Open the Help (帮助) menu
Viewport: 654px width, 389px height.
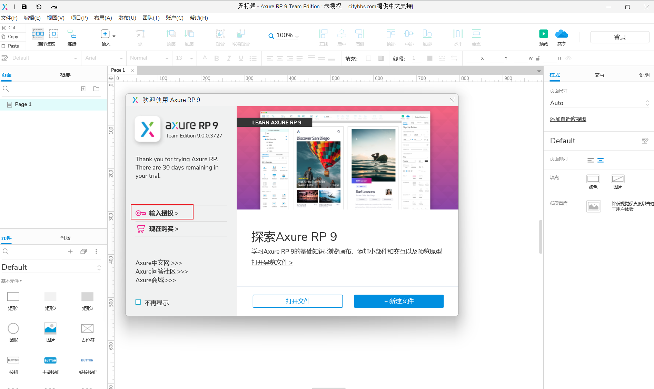(199, 18)
